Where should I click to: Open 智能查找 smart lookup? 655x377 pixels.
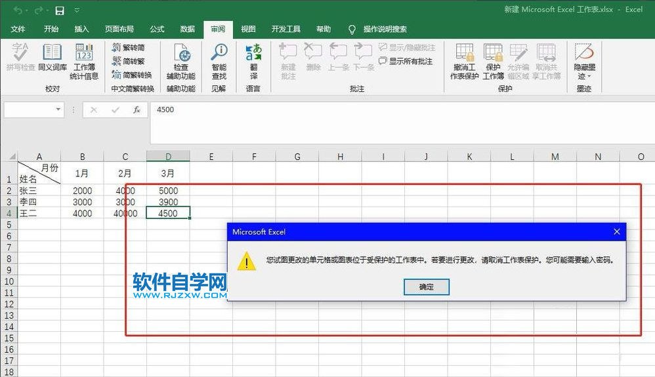219,62
